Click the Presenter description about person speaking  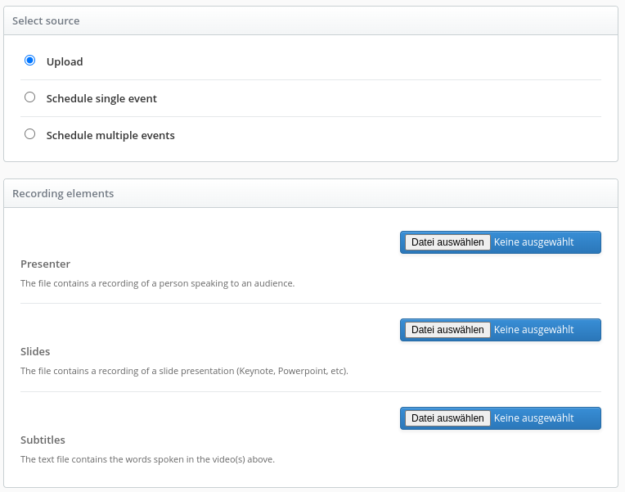tap(157, 283)
